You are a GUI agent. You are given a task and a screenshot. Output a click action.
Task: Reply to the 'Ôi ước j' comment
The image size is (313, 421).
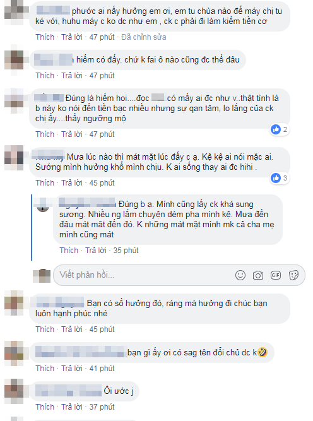pyautogui.click(x=72, y=407)
